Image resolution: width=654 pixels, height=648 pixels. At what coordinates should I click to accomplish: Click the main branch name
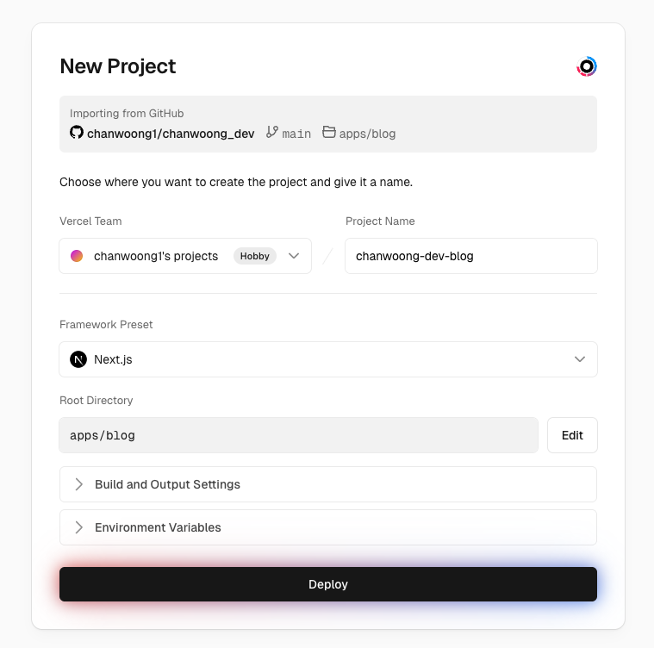click(x=296, y=134)
